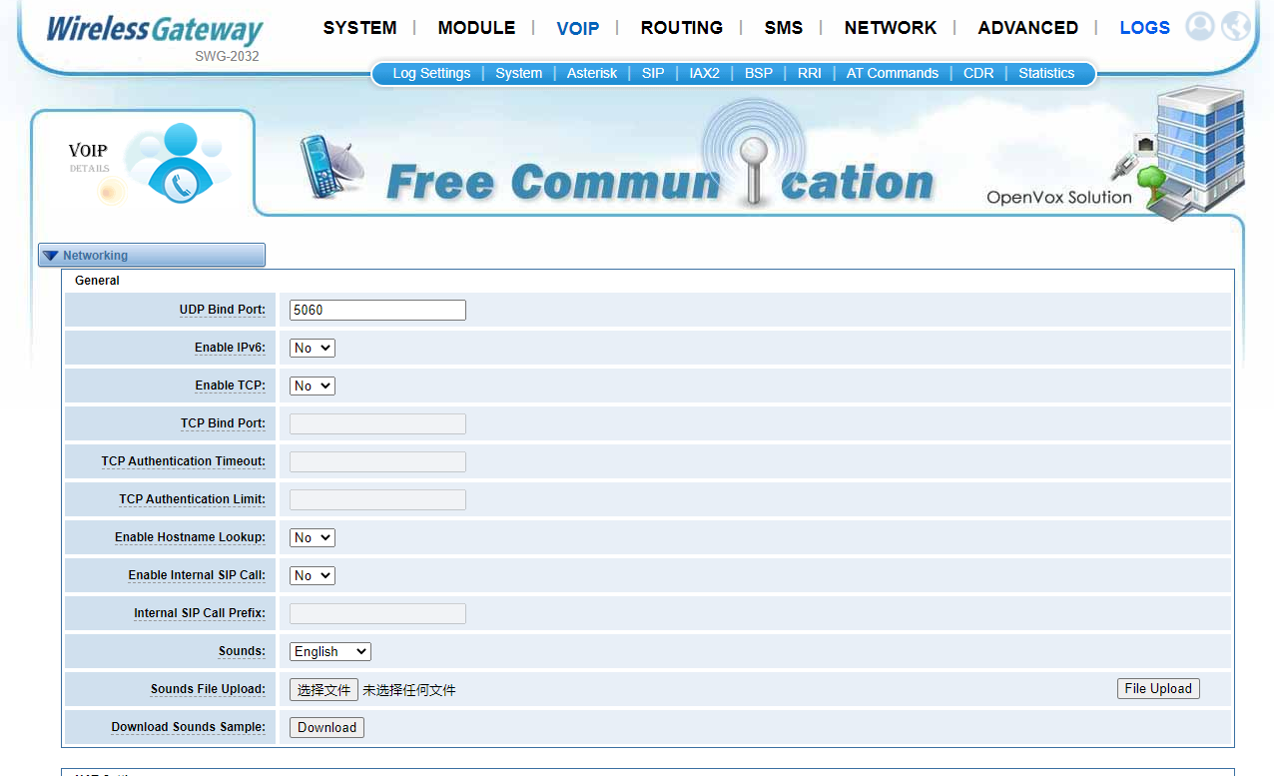Screen dimensions: 1274x776
Task: Open the Enable Hostname Lookup dropdown
Action: coord(313,537)
